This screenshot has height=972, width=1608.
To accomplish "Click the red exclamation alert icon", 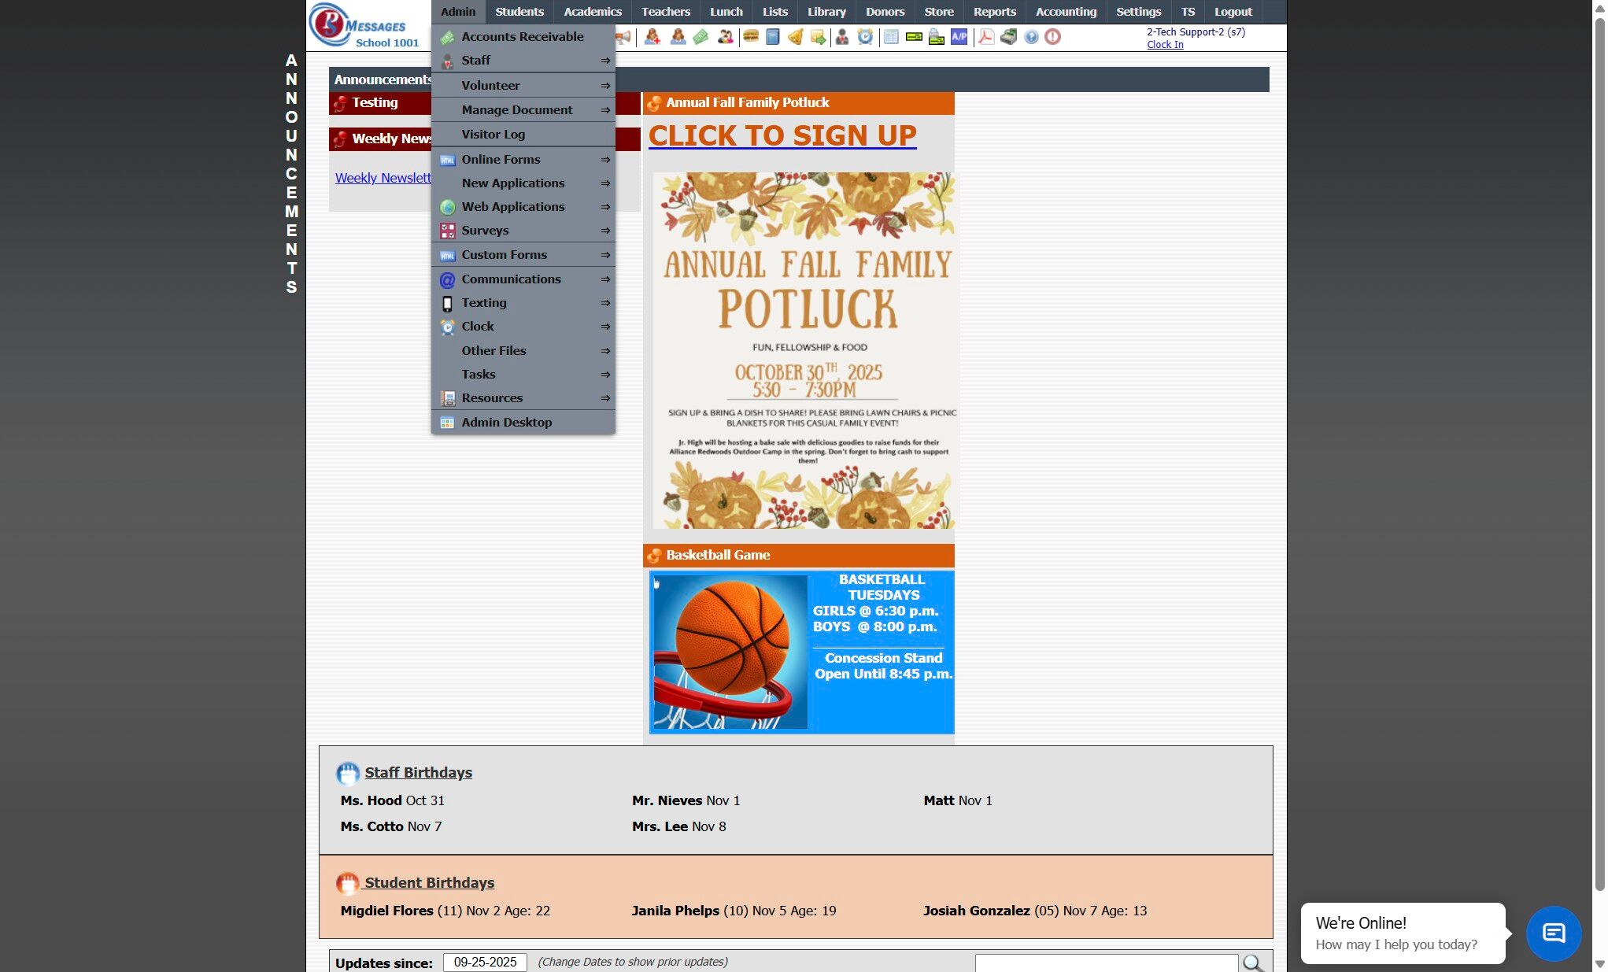I will (x=1052, y=37).
